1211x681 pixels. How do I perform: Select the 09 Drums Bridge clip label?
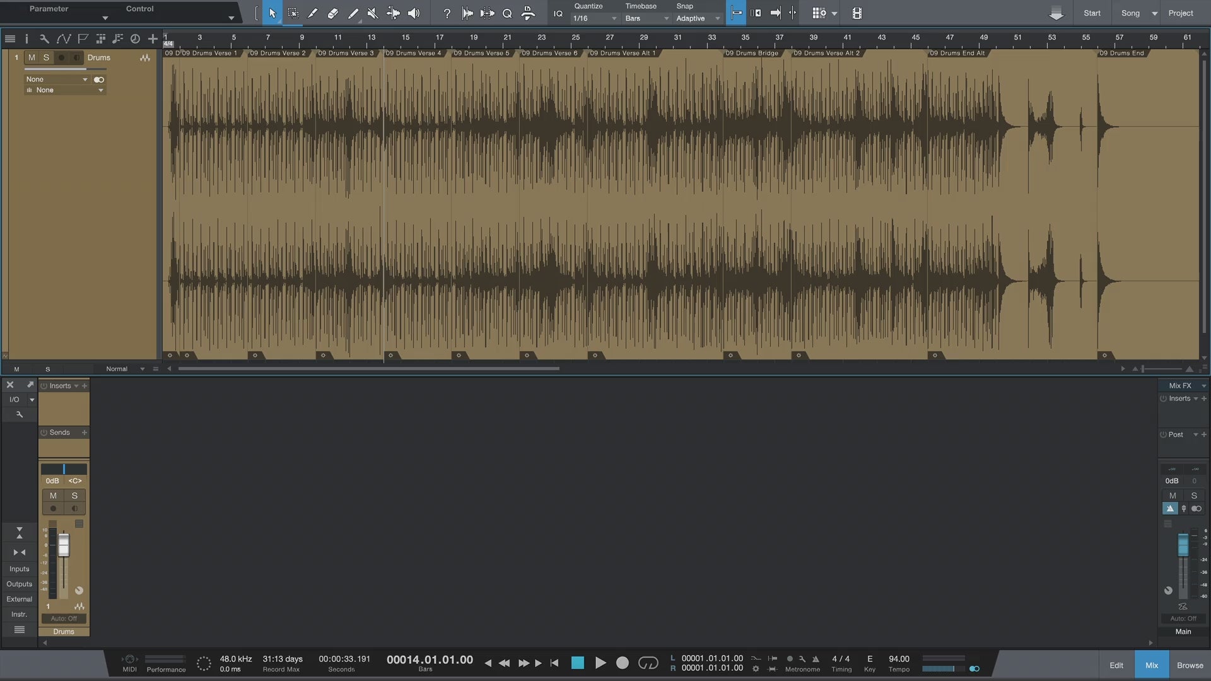(752, 53)
